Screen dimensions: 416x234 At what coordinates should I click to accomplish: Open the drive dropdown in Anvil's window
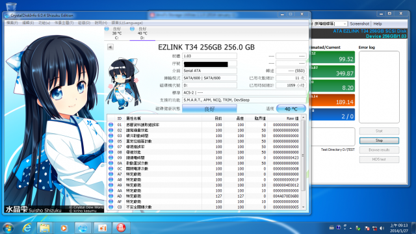[x=344, y=24]
